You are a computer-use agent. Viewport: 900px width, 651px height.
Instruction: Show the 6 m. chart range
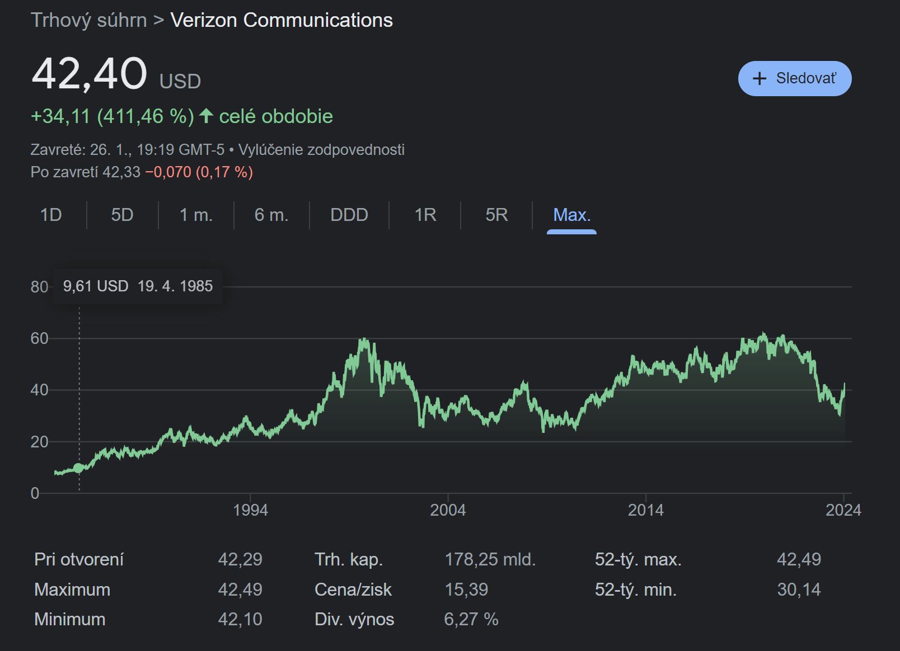click(x=271, y=215)
